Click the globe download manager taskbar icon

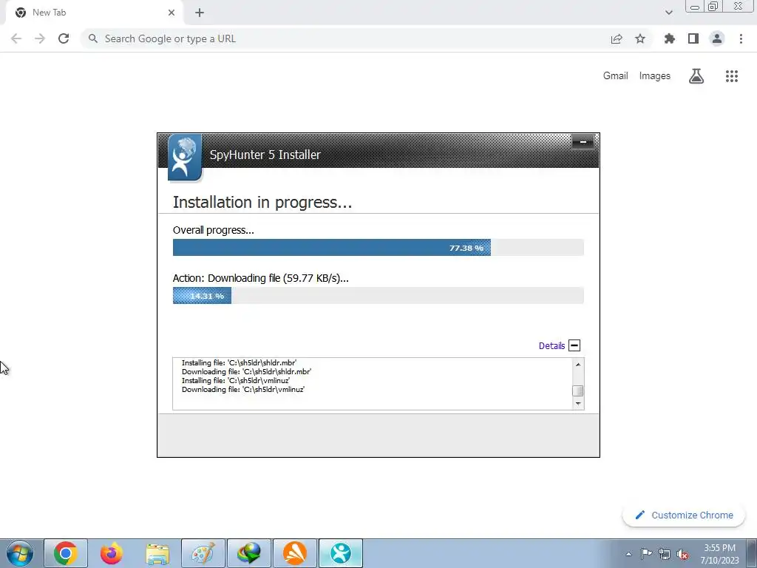coord(249,553)
